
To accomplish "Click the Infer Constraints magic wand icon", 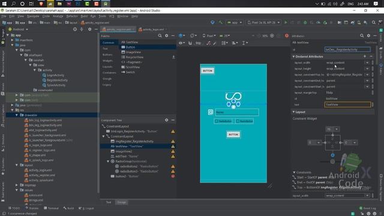I will pyautogui.click(x=215, y=43).
